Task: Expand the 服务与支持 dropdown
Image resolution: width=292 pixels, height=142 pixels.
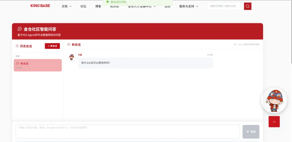Action: pyautogui.click(x=189, y=6)
